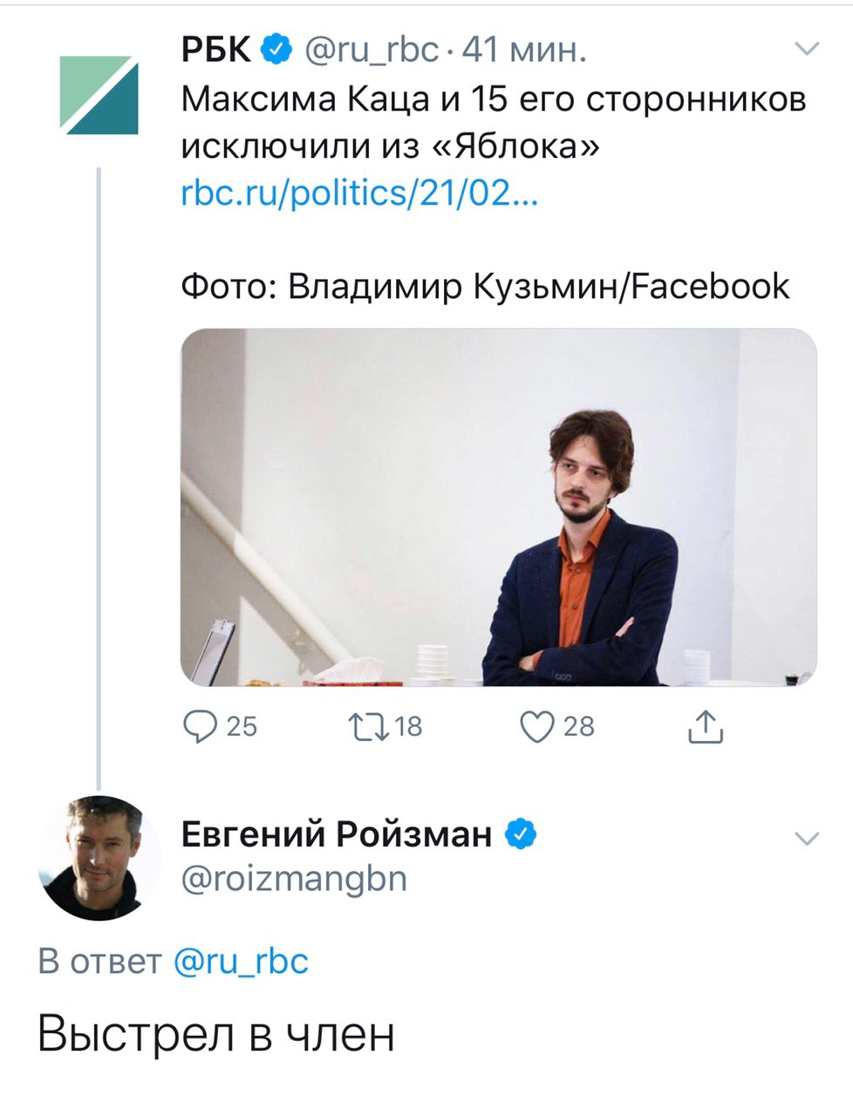853x1116 pixels.
Task: Tap the share upload icon
Action: [706, 727]
